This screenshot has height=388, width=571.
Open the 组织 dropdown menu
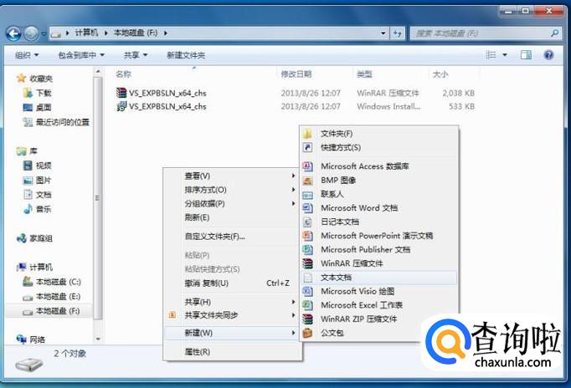[27, 55]
